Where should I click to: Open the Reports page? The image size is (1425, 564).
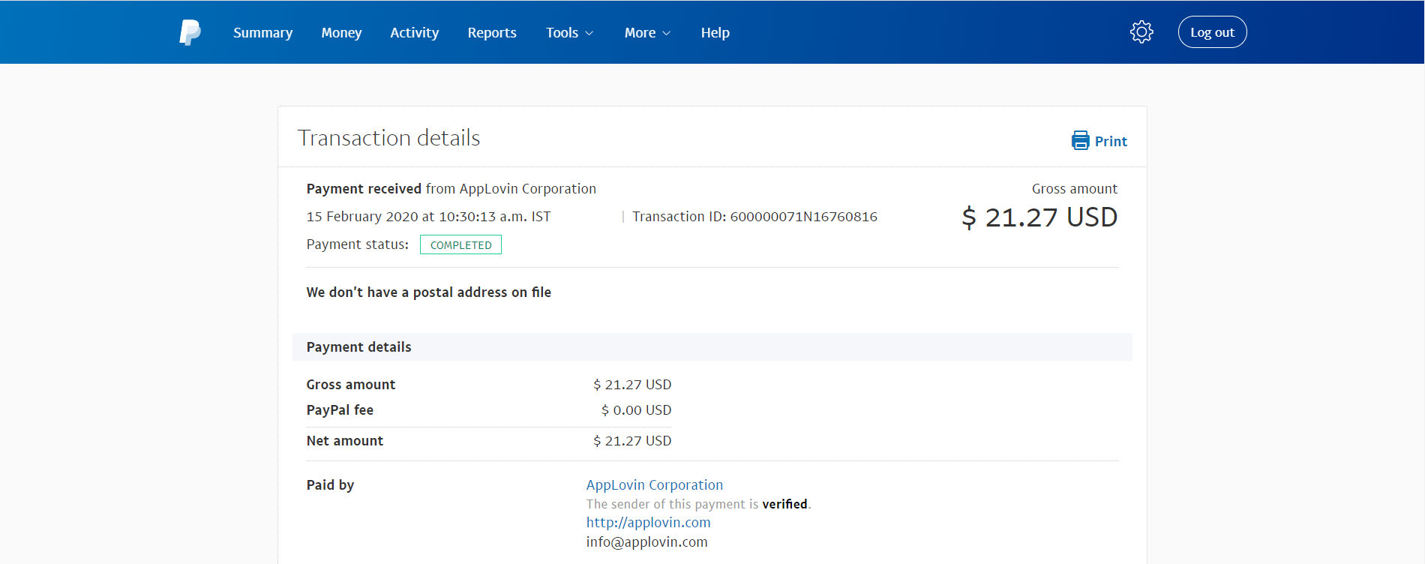tap(492, 33)
